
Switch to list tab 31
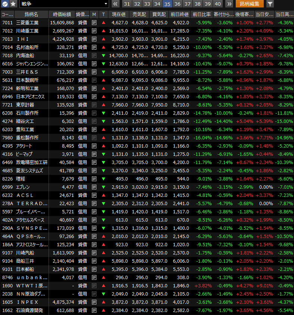pos(127,4)
